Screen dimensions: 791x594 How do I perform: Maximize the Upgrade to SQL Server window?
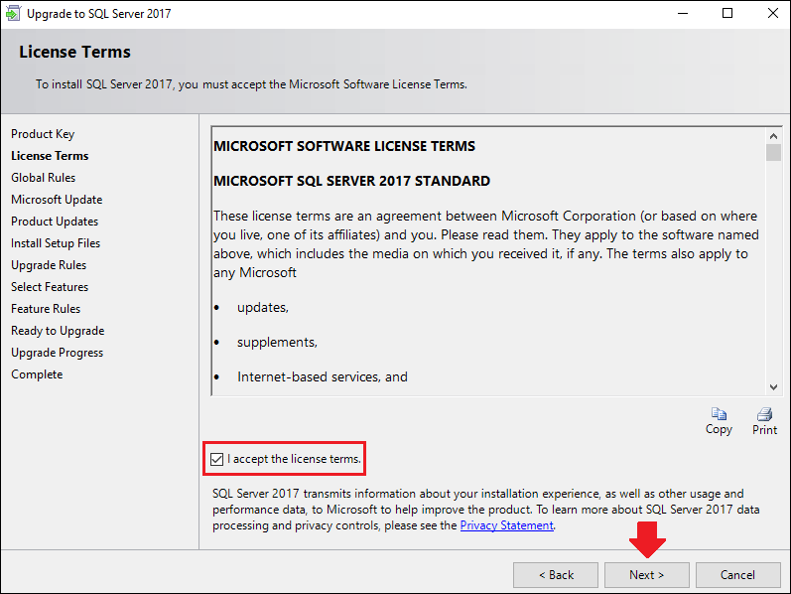727,13
